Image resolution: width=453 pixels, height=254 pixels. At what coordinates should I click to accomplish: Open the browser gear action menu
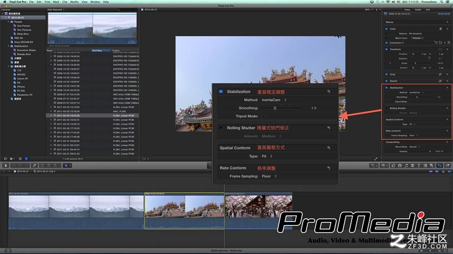[12, 159]
